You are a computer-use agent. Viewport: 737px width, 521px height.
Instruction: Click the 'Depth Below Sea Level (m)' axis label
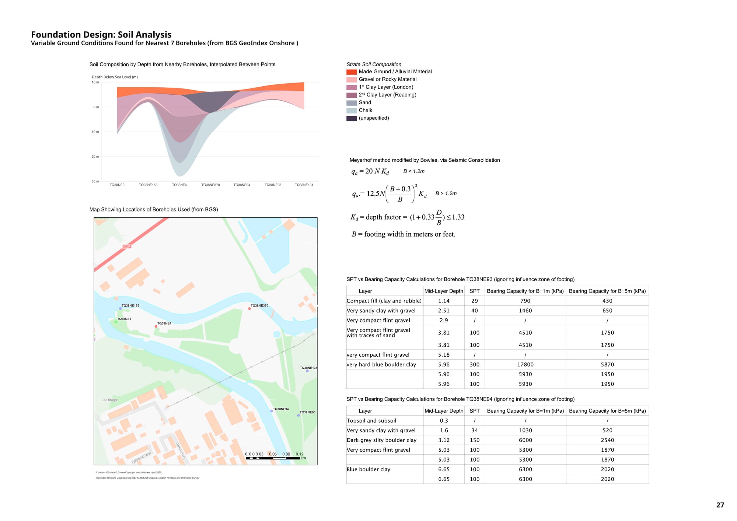point(115,77)
